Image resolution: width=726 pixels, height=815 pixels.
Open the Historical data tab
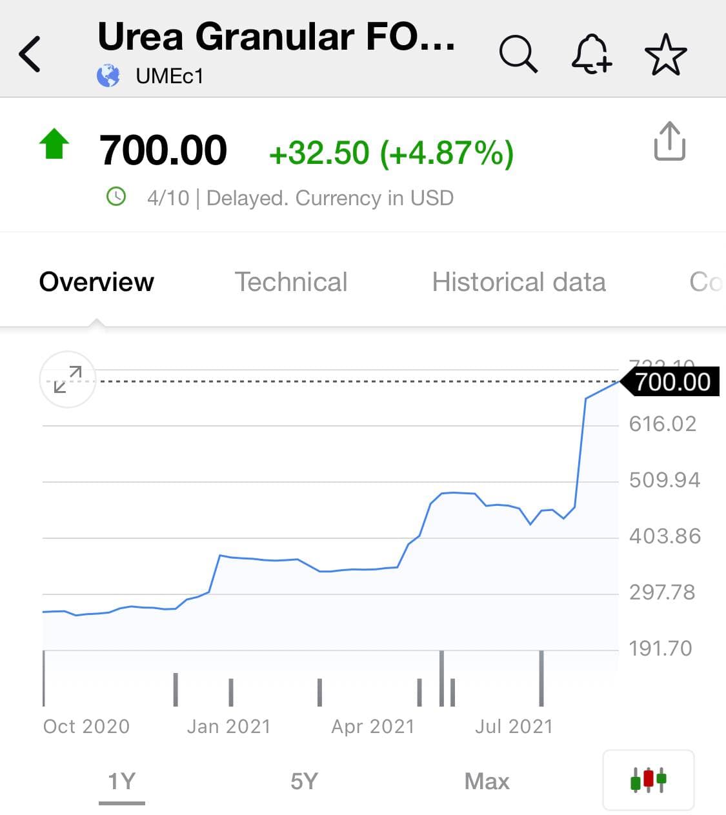tap(519, 282)
